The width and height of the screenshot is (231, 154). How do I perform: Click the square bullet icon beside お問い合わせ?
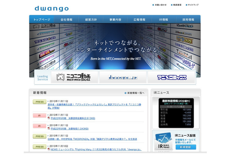pyautogui.click(x=153, y=5)
